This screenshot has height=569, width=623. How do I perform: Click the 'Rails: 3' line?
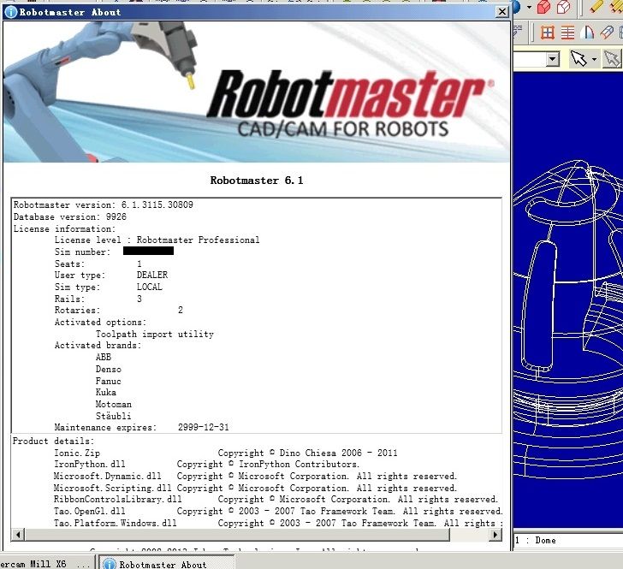[98, 299]
